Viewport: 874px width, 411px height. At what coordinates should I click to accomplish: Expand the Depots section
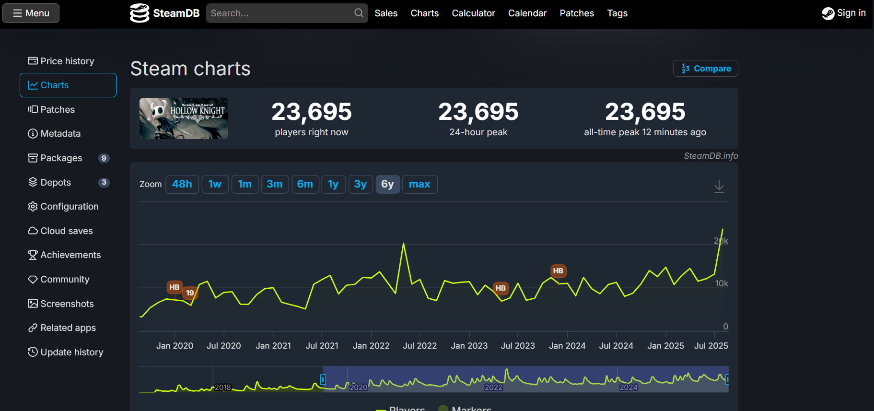[56, 182]
